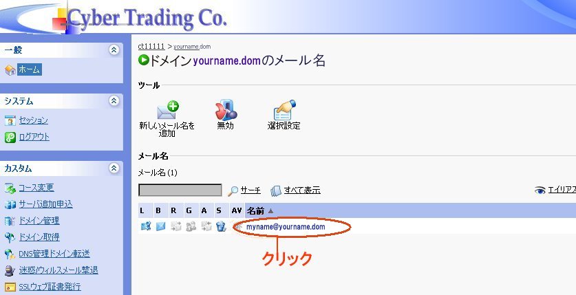Viewport: 576px width, 295px height.
Task: Click the trash bin icon in mail row
Action: click(x=221, y=226)
